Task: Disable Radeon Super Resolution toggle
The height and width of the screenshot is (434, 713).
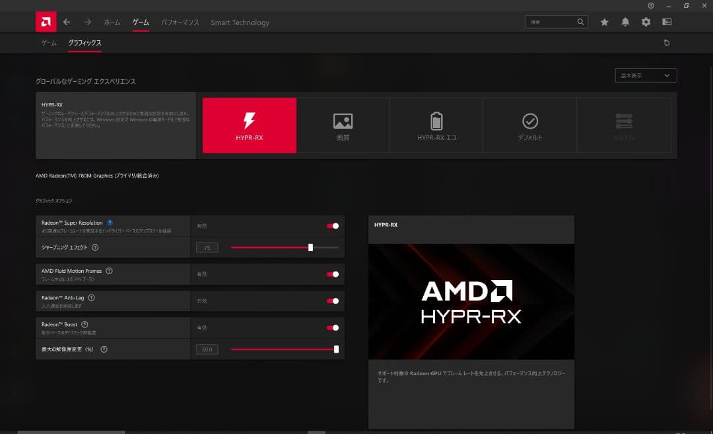Action: 333,226
